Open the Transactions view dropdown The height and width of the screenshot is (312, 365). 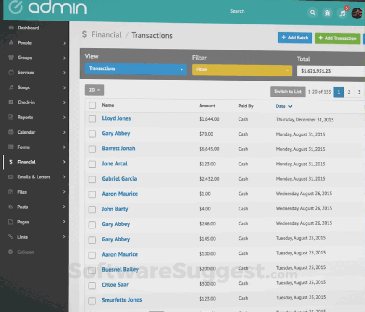(135, 69)
